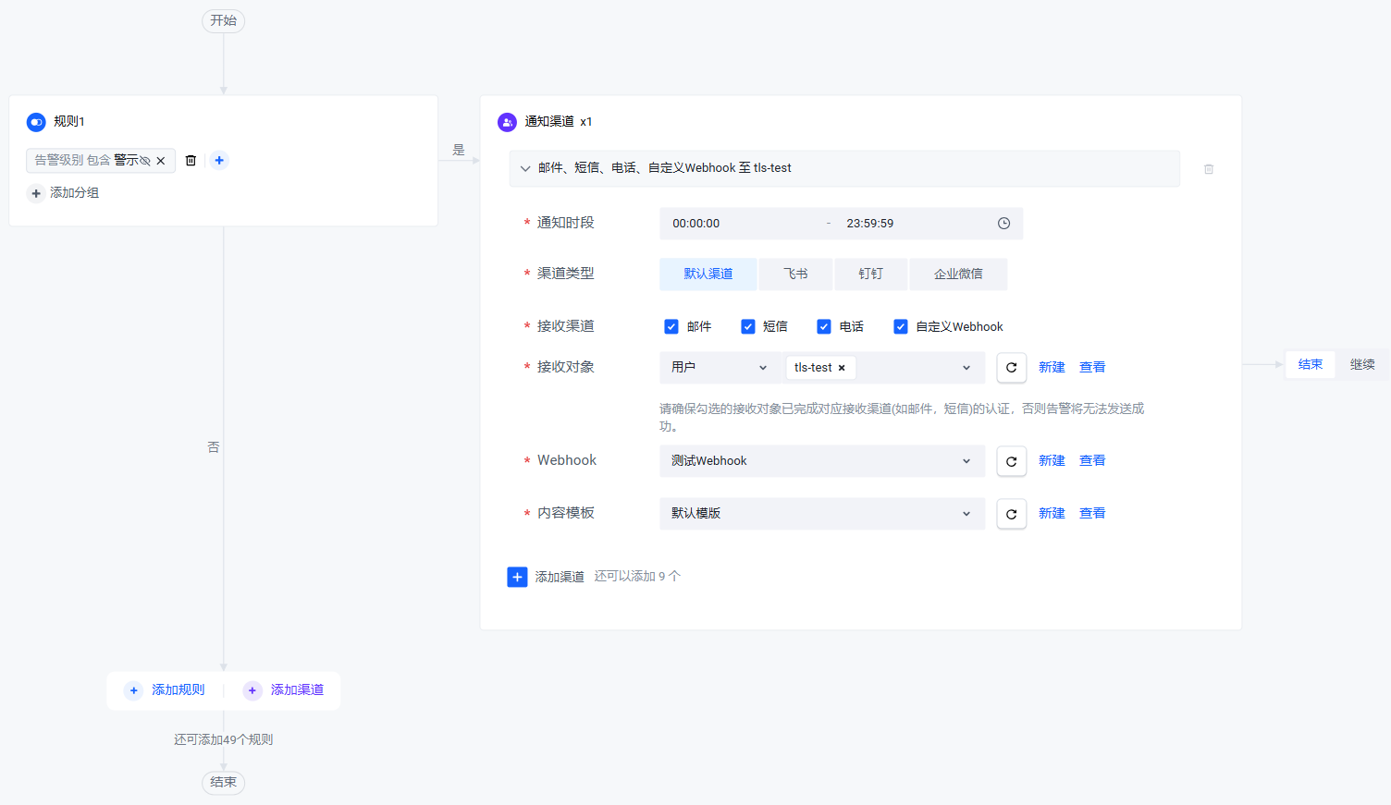Switch to the 继续 option
This screenshot has height=805, width=1391.
tap(1362, 364)
